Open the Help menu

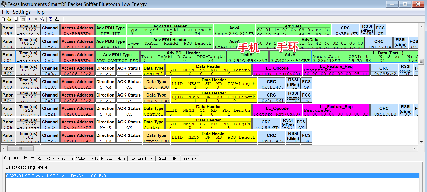tap(39, 12)
